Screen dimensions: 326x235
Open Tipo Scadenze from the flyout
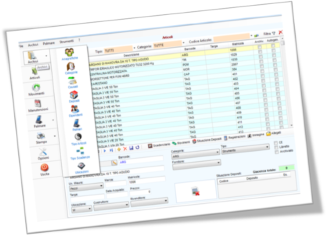tap(80, 153)
